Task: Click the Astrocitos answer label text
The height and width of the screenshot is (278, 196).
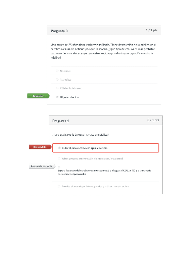Action: 66,79
